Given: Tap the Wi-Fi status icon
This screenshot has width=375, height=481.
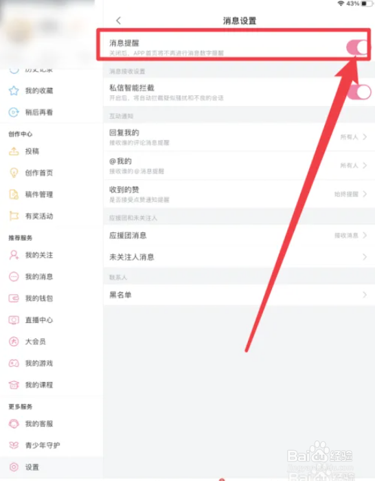Looking at the screenshot, I should tap(341, 3).
